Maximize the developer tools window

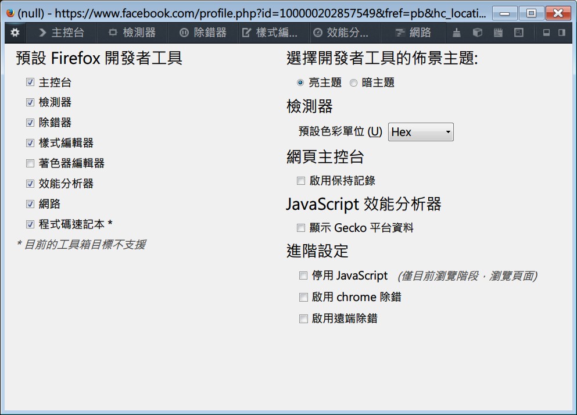point(531,13)
